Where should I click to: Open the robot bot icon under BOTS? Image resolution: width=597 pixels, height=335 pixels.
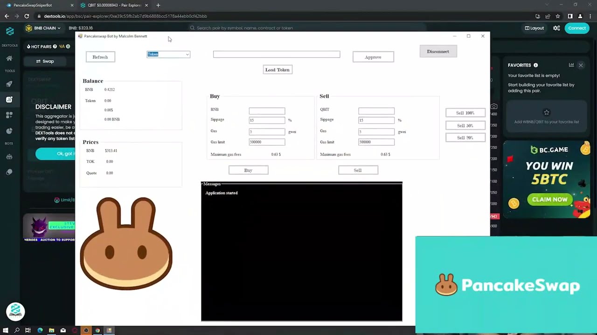click(9, 157)
